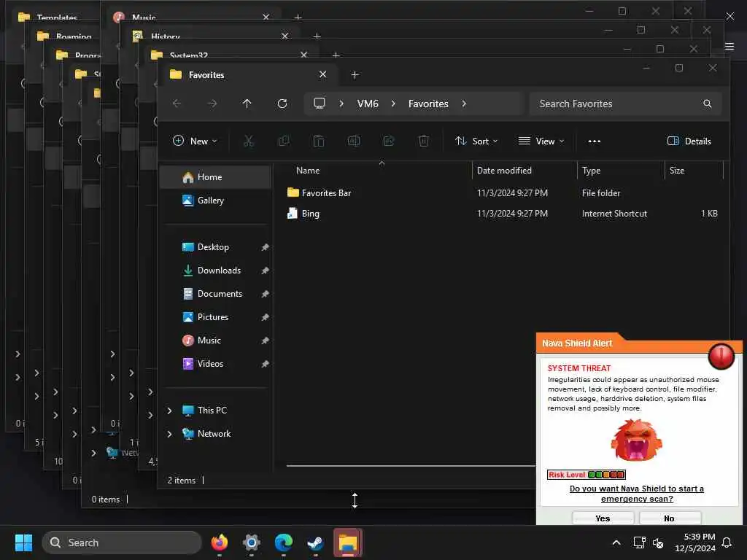Click the Rename icon in toolbar
747x560 pixels.
354,141
